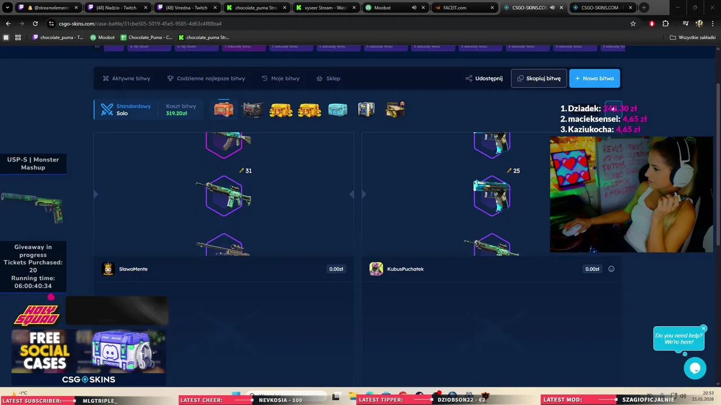This screenshot has width=721, height=405.
Task: Click the right arrow of SlawoMente's roll panel
Action: click(351, 194)
